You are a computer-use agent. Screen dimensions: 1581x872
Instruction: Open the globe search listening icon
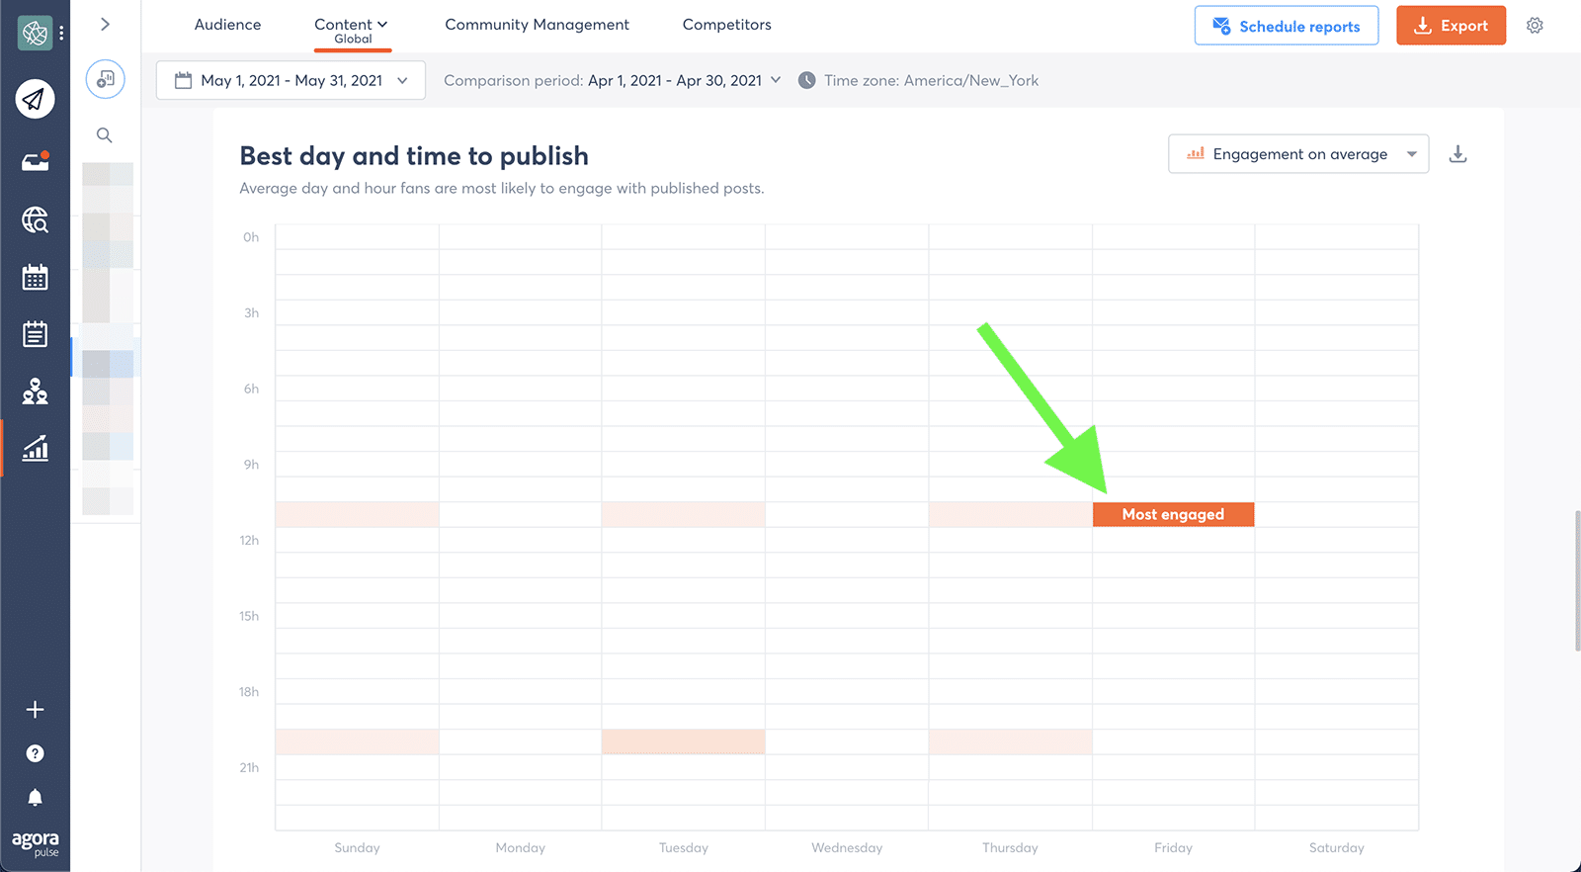[36, 219]
